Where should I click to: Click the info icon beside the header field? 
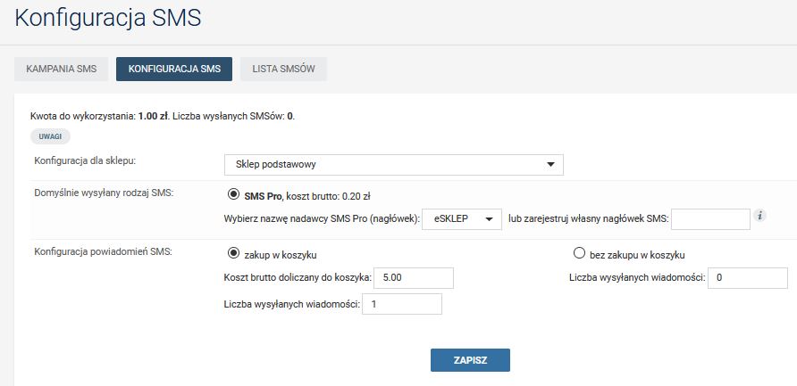760,216
